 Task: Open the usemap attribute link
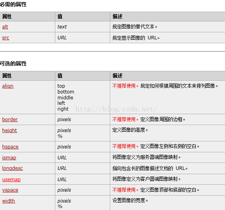[x=11, y=179]
